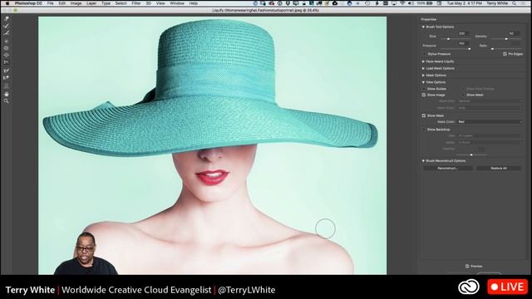532x299 pixels.
Task: Expand the Mask Options section
Action: tap(423, 76)
